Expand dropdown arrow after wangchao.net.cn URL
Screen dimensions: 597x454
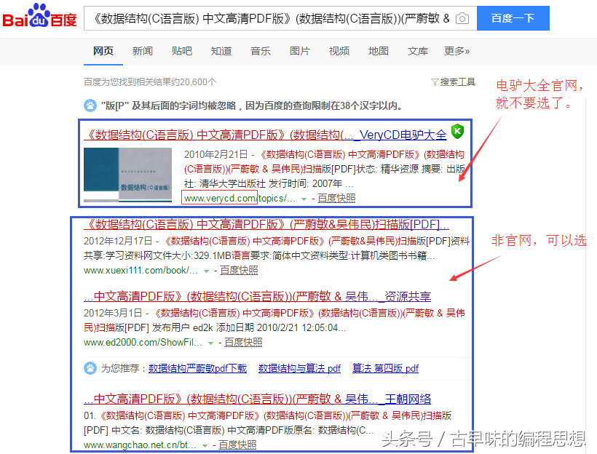pos(205,445)
